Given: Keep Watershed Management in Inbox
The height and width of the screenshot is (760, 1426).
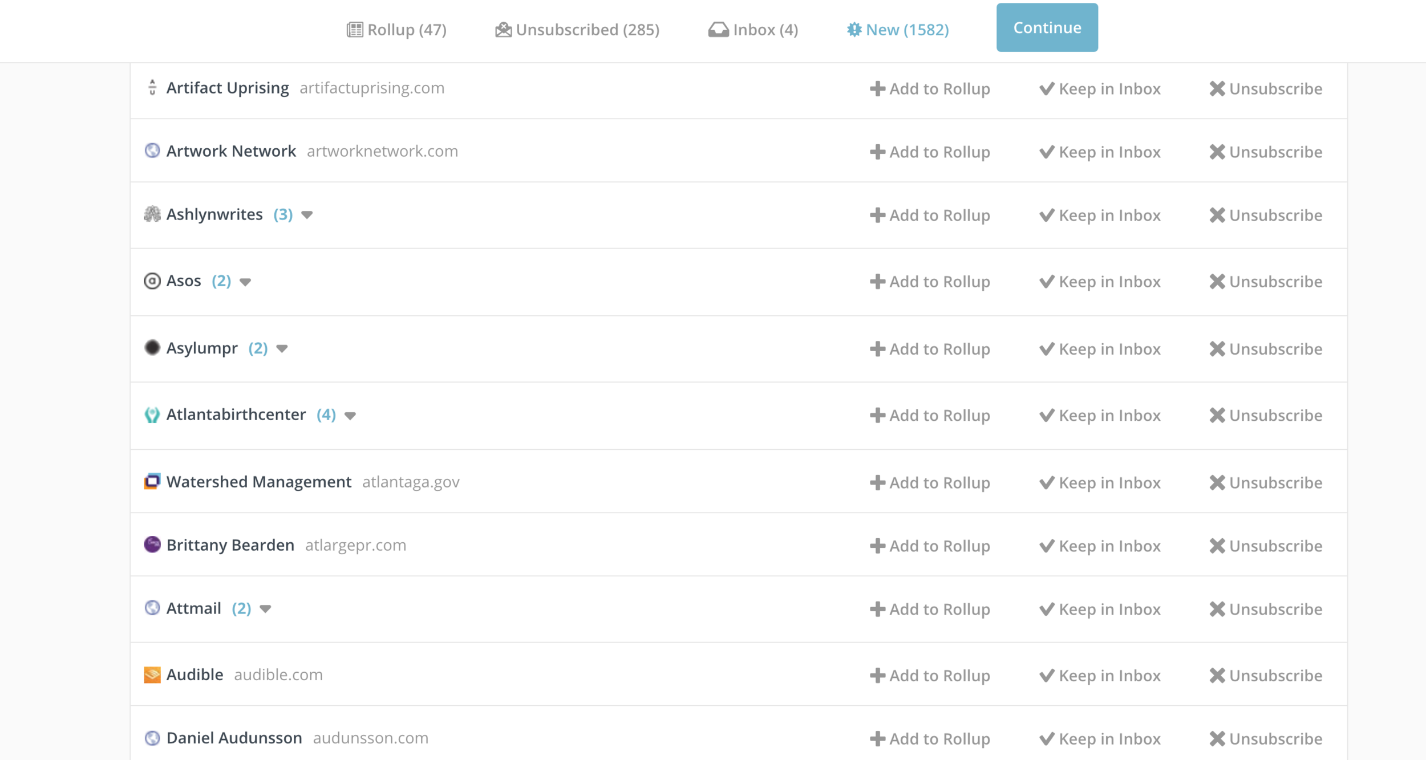Looking at the screenshot, I should pos(1100,483).
